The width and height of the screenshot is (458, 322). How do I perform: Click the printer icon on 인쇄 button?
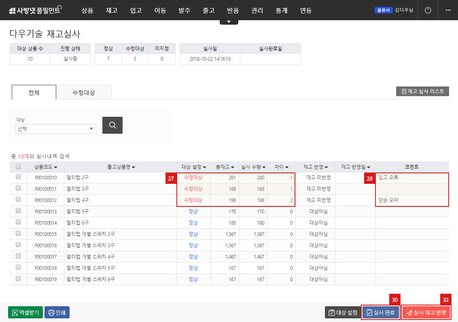point(51,312)
